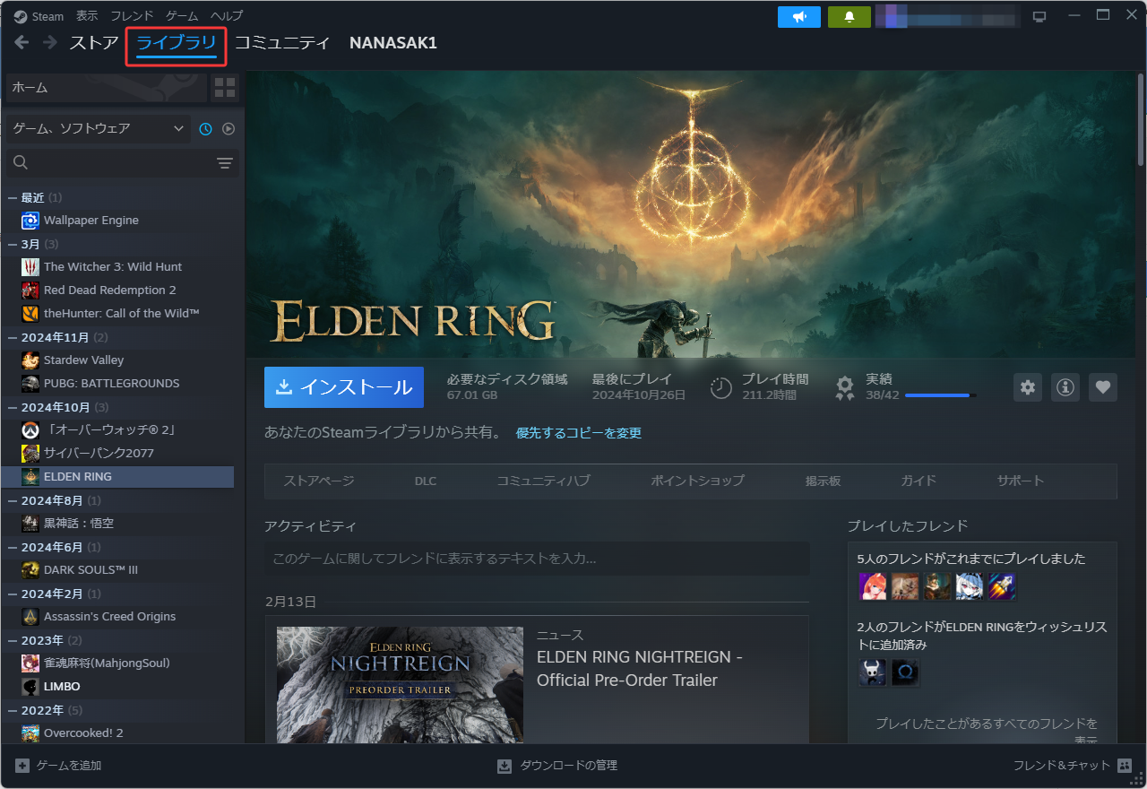This screenshot has width=1147, height=789.
Task: Click the achievements progress bar
Action: (940, 395)
